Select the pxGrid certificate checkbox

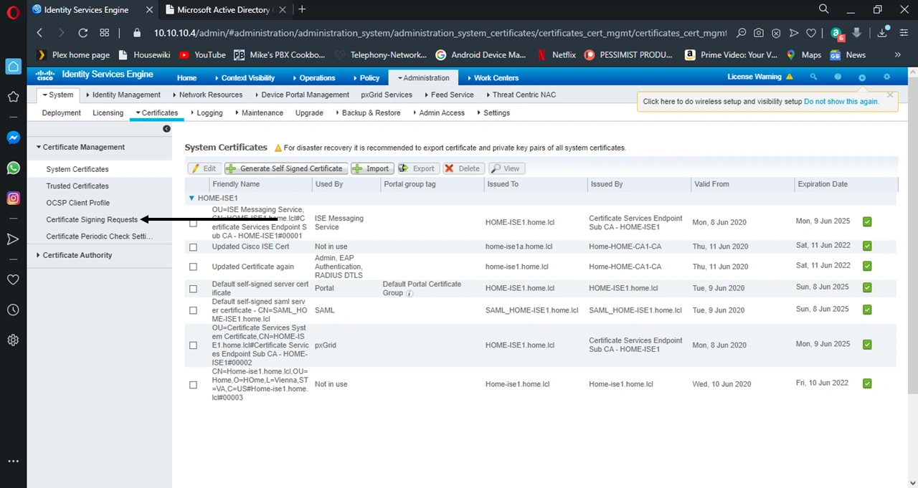coord(193,345)
